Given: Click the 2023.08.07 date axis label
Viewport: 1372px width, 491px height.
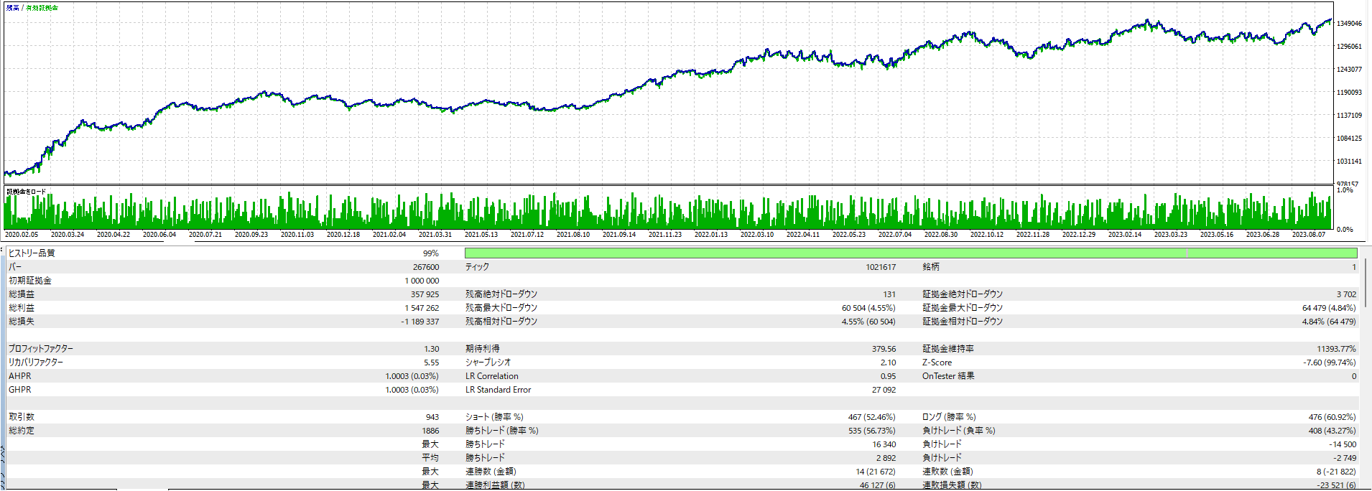Looking at the screenshot, I should [x=1309, y=235].
